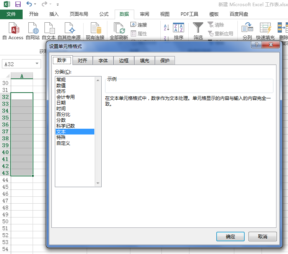
Task: Click the Properties (属性) button
Action: pos(139,34)
